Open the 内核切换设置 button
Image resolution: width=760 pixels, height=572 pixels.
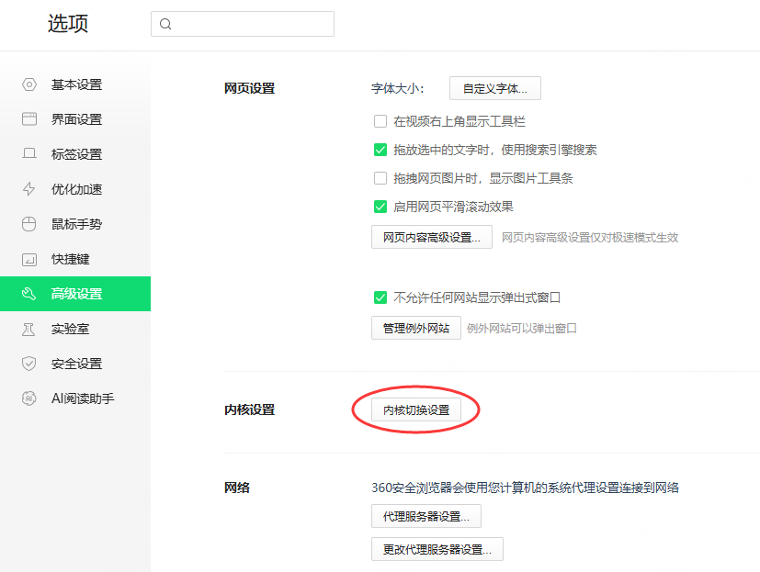click(x=416, y=410)
